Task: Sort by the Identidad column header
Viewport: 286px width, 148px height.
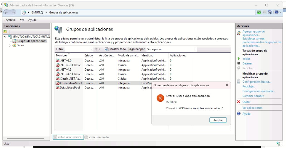Action: (x=154, y=55)
